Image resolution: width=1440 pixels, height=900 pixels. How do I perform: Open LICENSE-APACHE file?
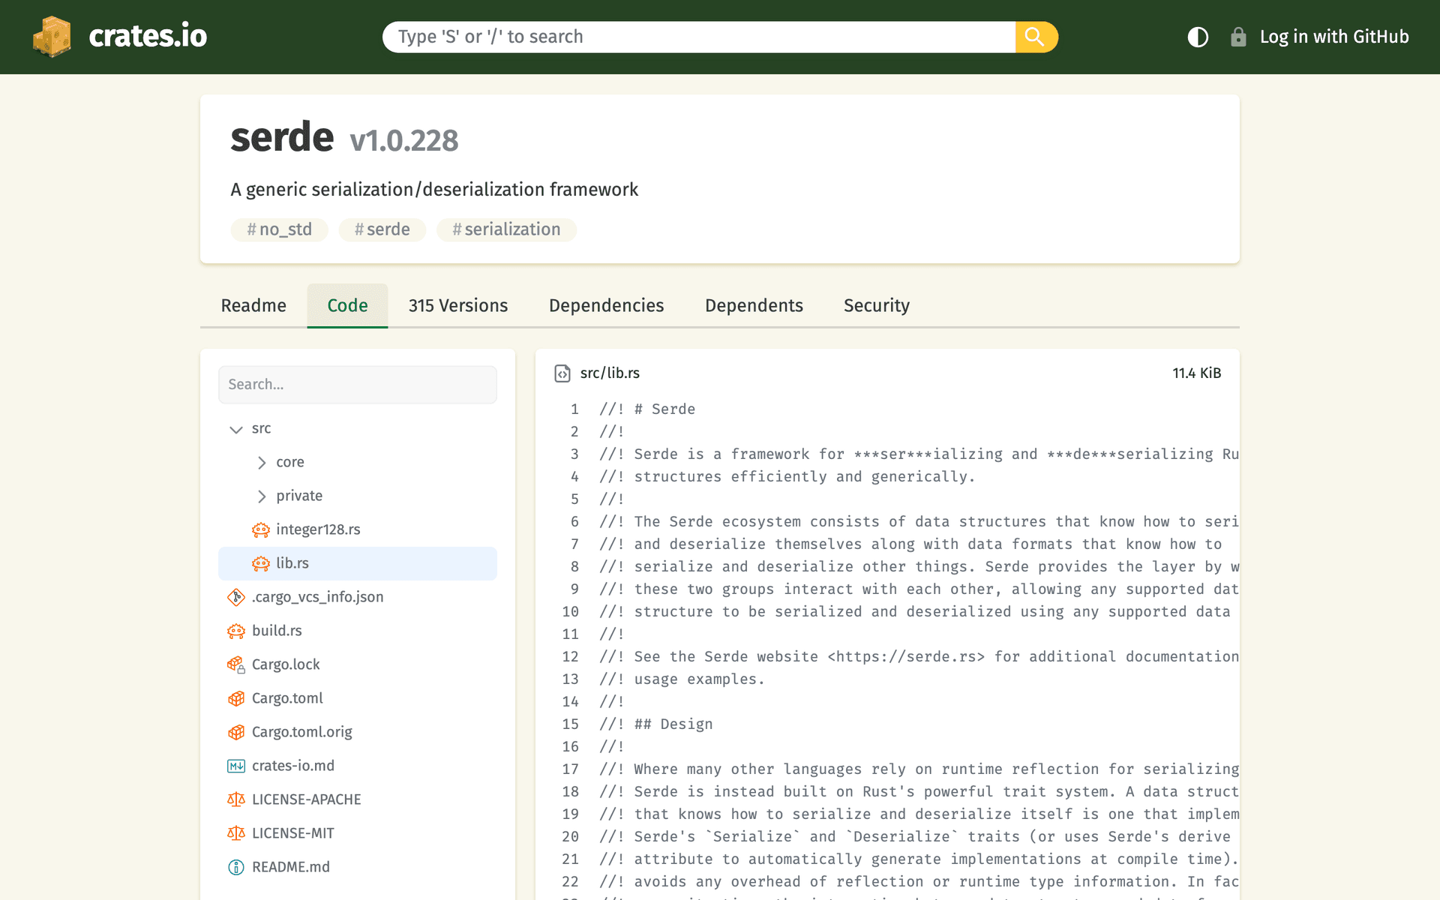(306, 799)
